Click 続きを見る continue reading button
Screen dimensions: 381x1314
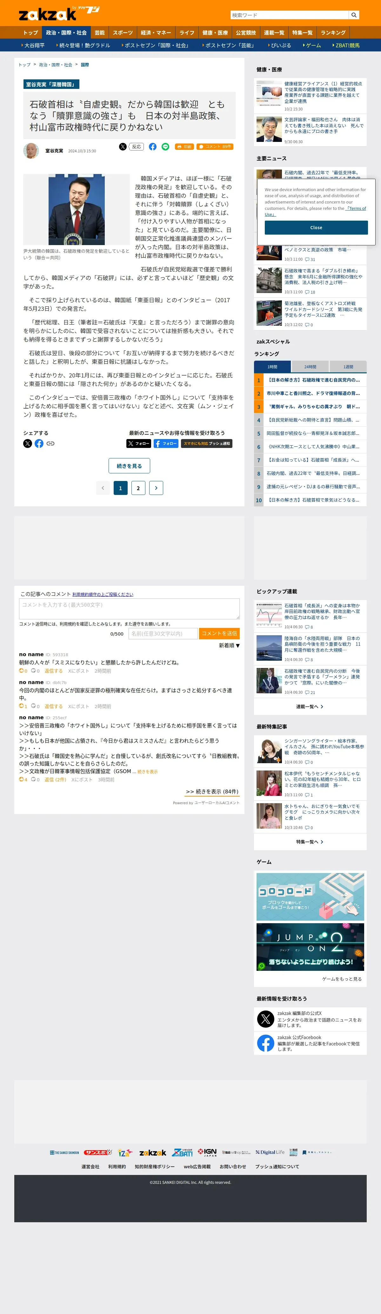click(129, 465)
